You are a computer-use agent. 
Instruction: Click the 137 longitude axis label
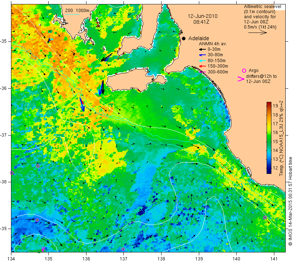tap(124, 259)
